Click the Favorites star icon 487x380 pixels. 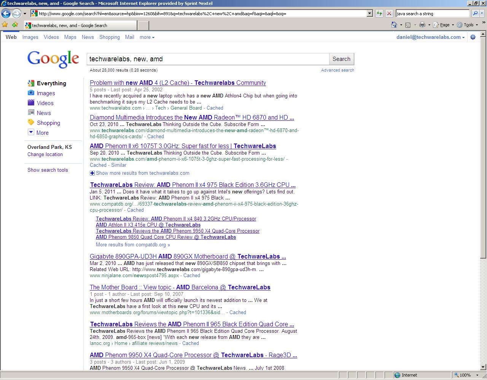point(5,25)
